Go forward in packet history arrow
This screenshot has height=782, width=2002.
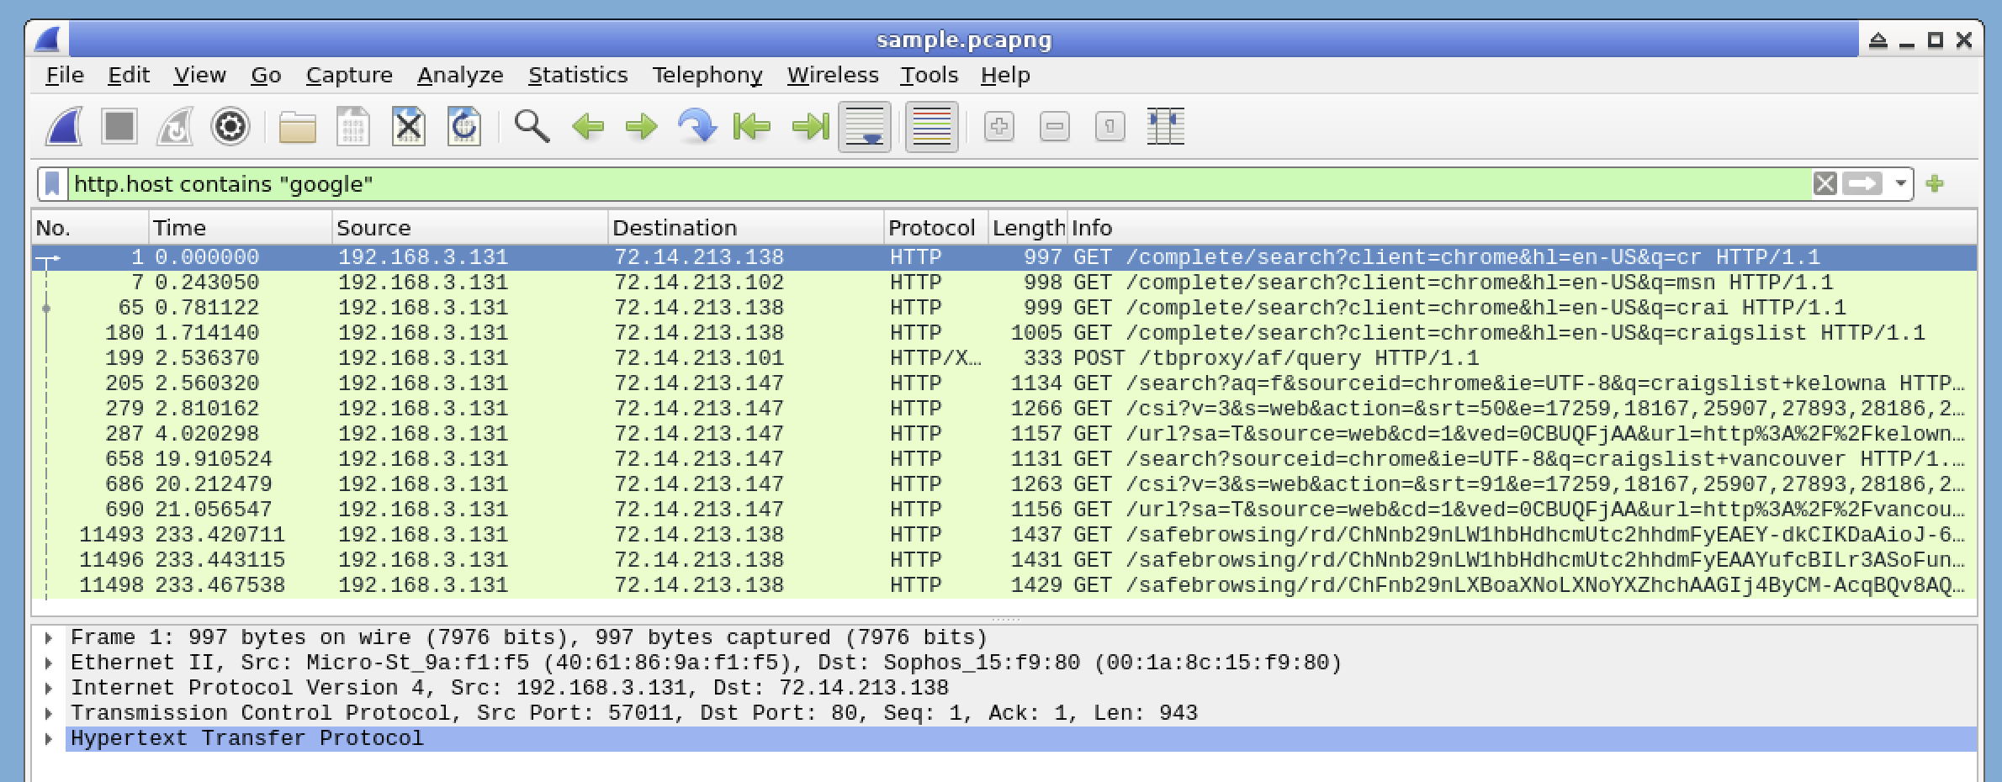(x=642, y=127)
